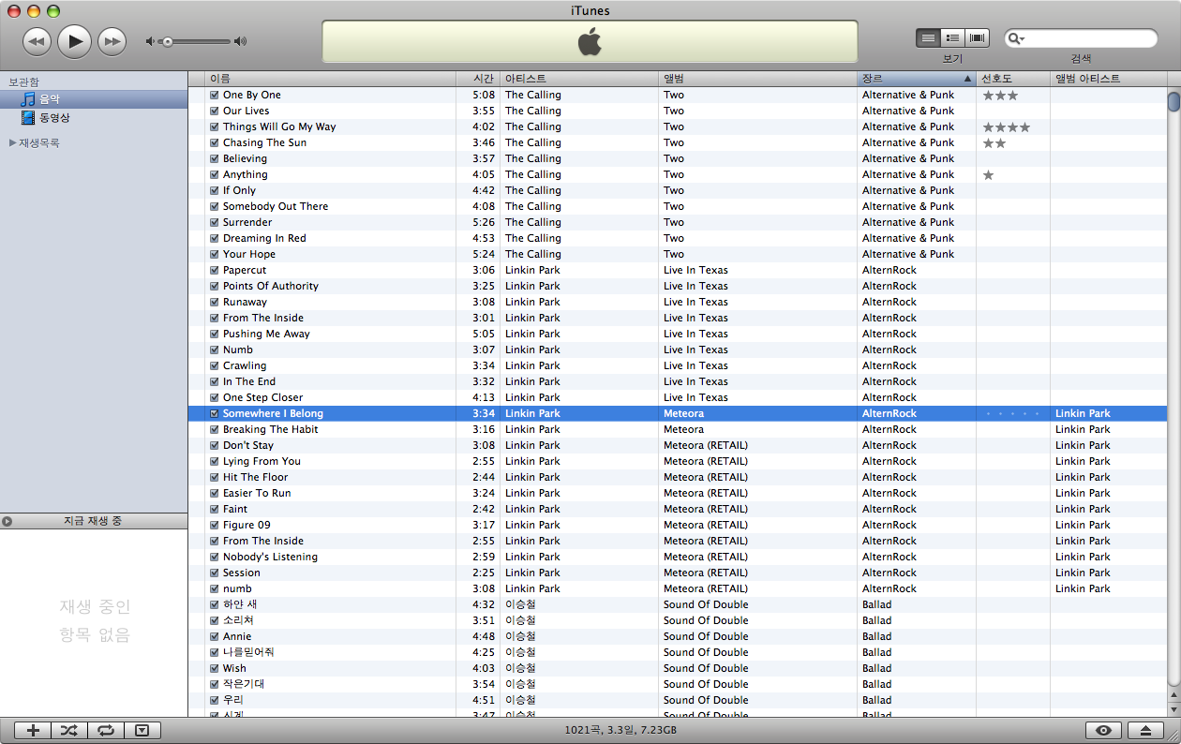Uncheck the Points Of Authority checkbox
The width and height of the screenshot is (1181, 744).
coord(215,286)
